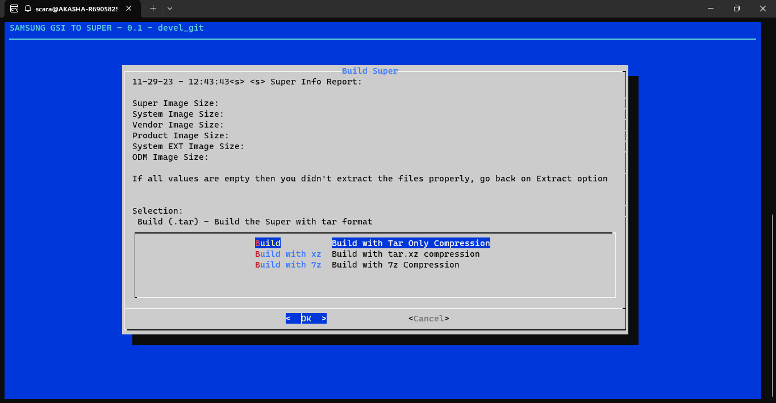Click 'Build with tar.xz compression' description
Screen dimensions: 776x403
406,254
